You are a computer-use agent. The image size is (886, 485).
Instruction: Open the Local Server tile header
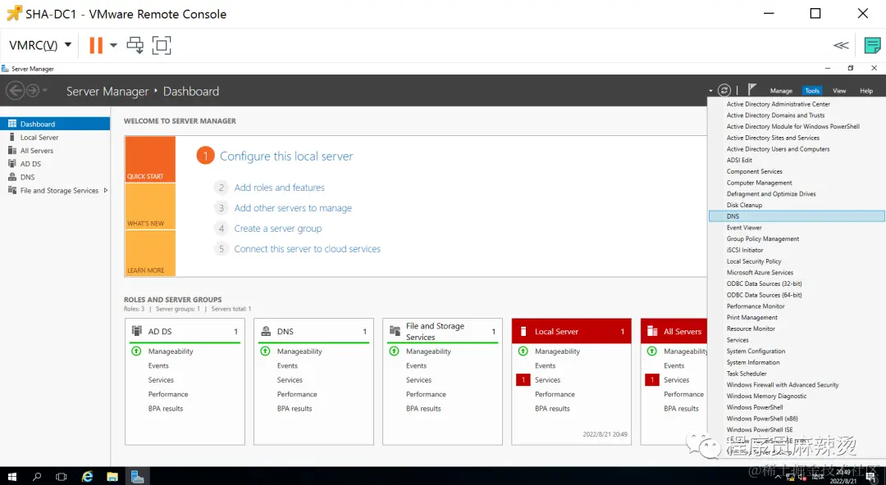click(571, 332)
